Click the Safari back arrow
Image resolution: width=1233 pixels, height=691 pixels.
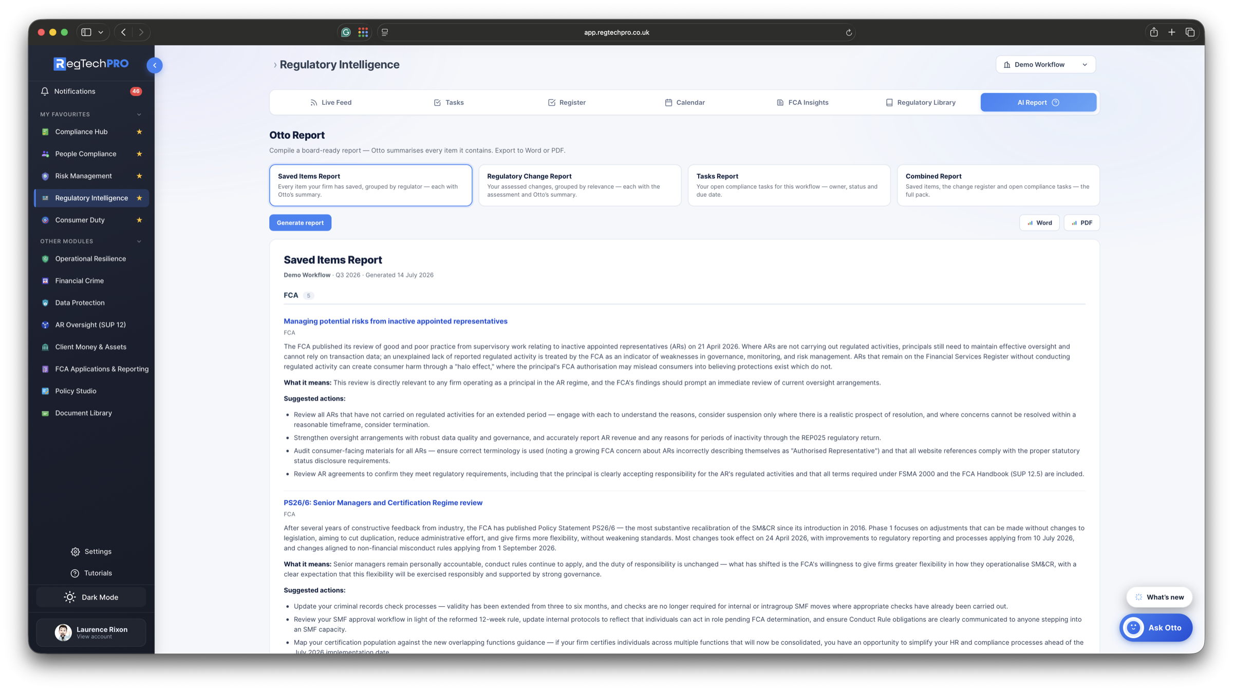124,32
